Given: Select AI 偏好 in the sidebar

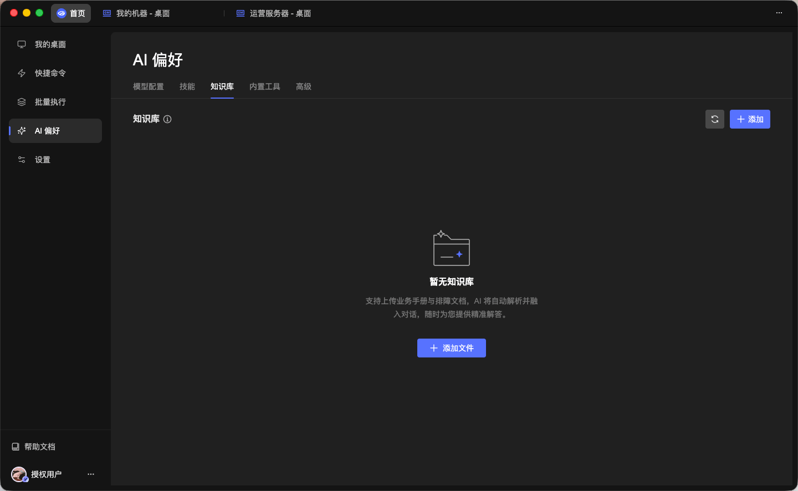Looking at the screenshot, I should [x=55, y=131].
